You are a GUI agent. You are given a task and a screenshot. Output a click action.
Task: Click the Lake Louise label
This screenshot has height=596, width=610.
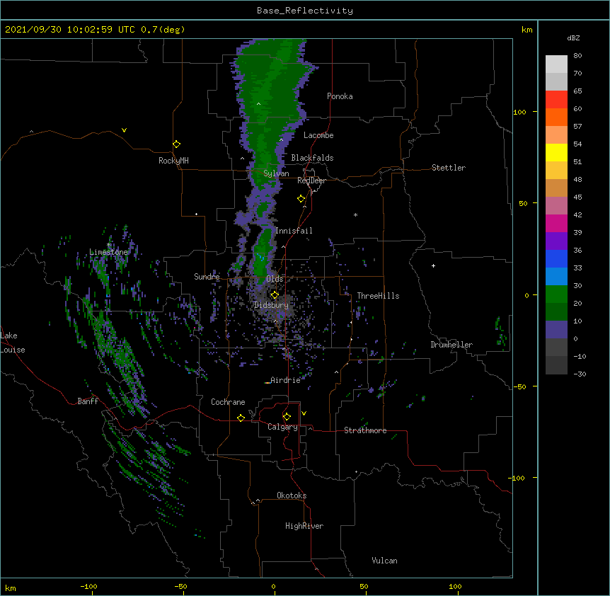click(x=13, y=343)
